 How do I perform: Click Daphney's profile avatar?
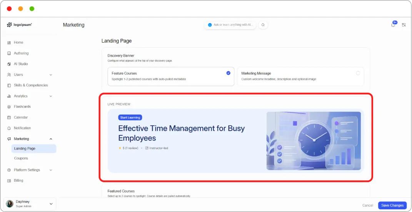tap(10, 204)
